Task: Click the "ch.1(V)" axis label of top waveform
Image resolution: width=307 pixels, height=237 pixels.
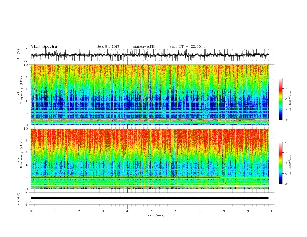Action: click(19, 55)
